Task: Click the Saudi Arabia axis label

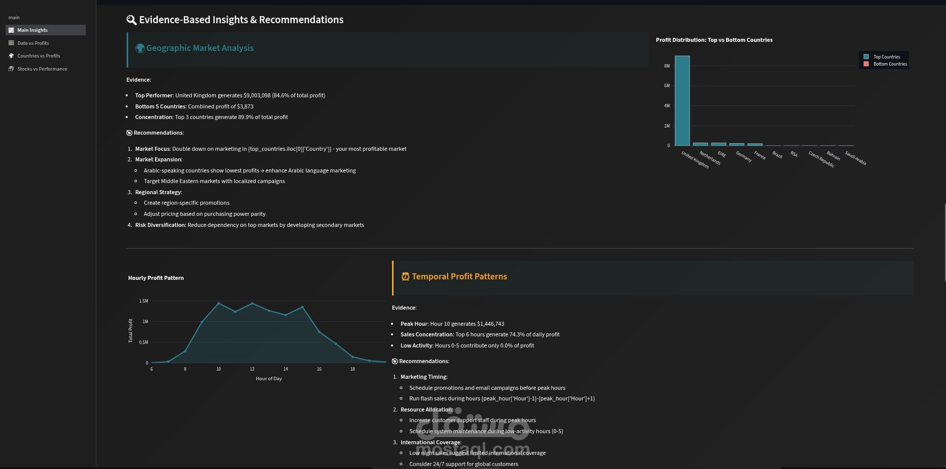Action: (855, 158)
